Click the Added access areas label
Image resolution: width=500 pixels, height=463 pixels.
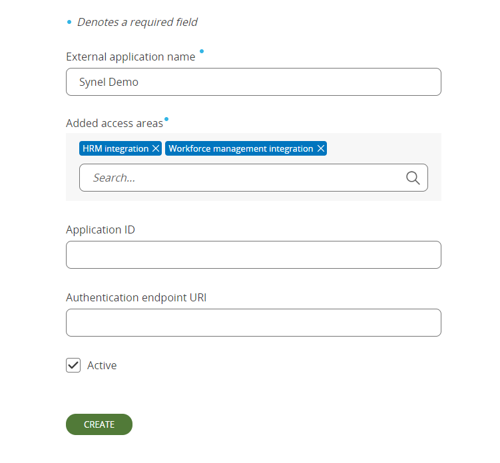[x=115, y=123]
